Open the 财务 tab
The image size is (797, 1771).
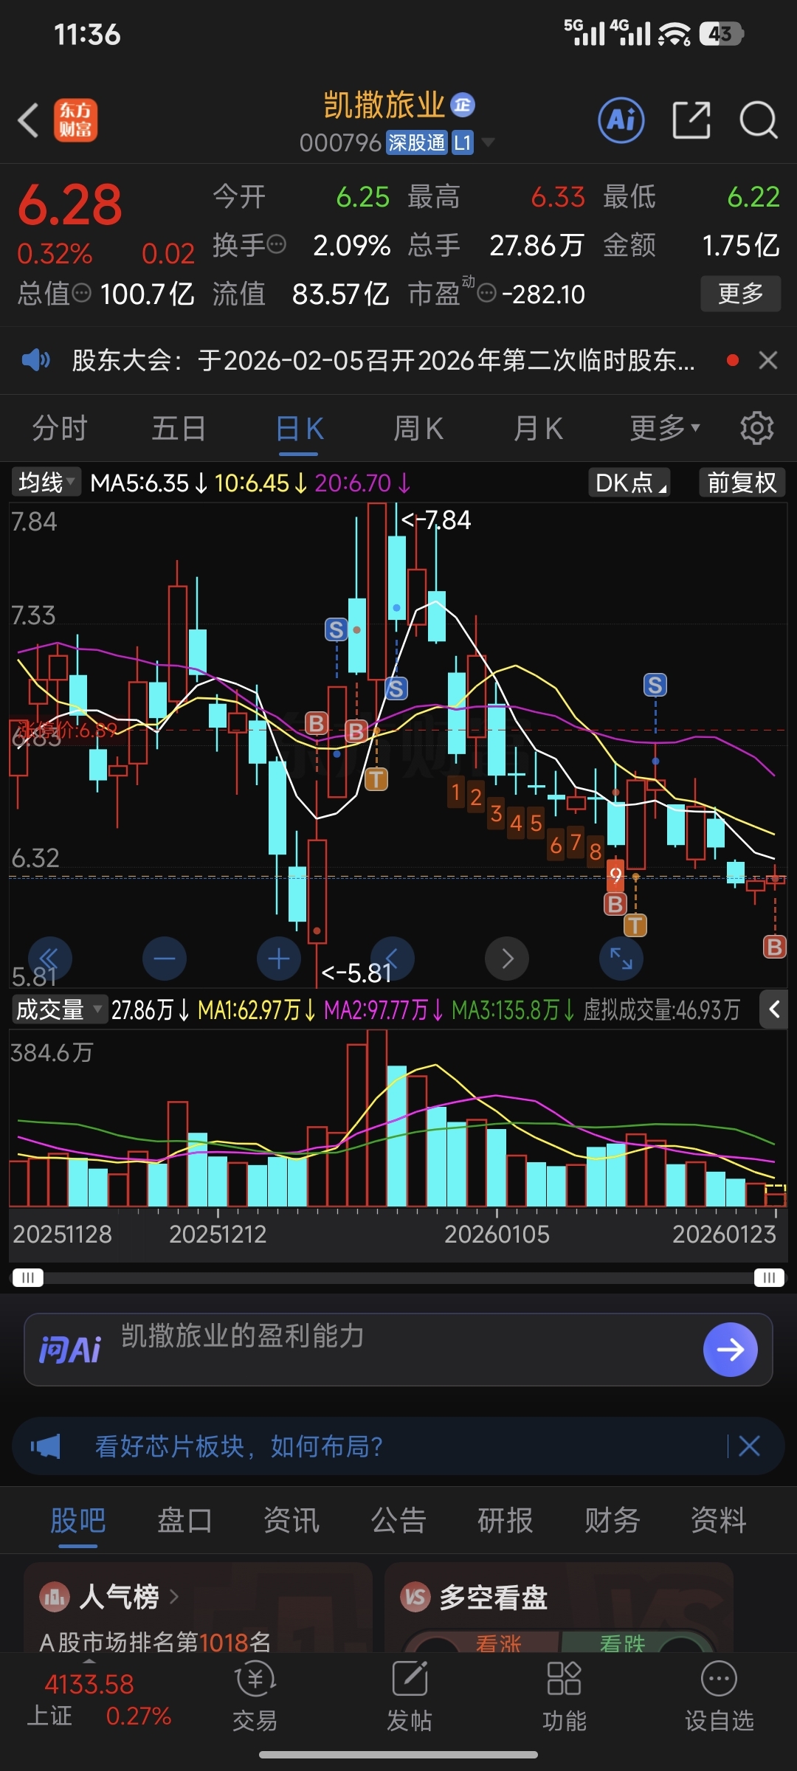(x=613, y=1520)
